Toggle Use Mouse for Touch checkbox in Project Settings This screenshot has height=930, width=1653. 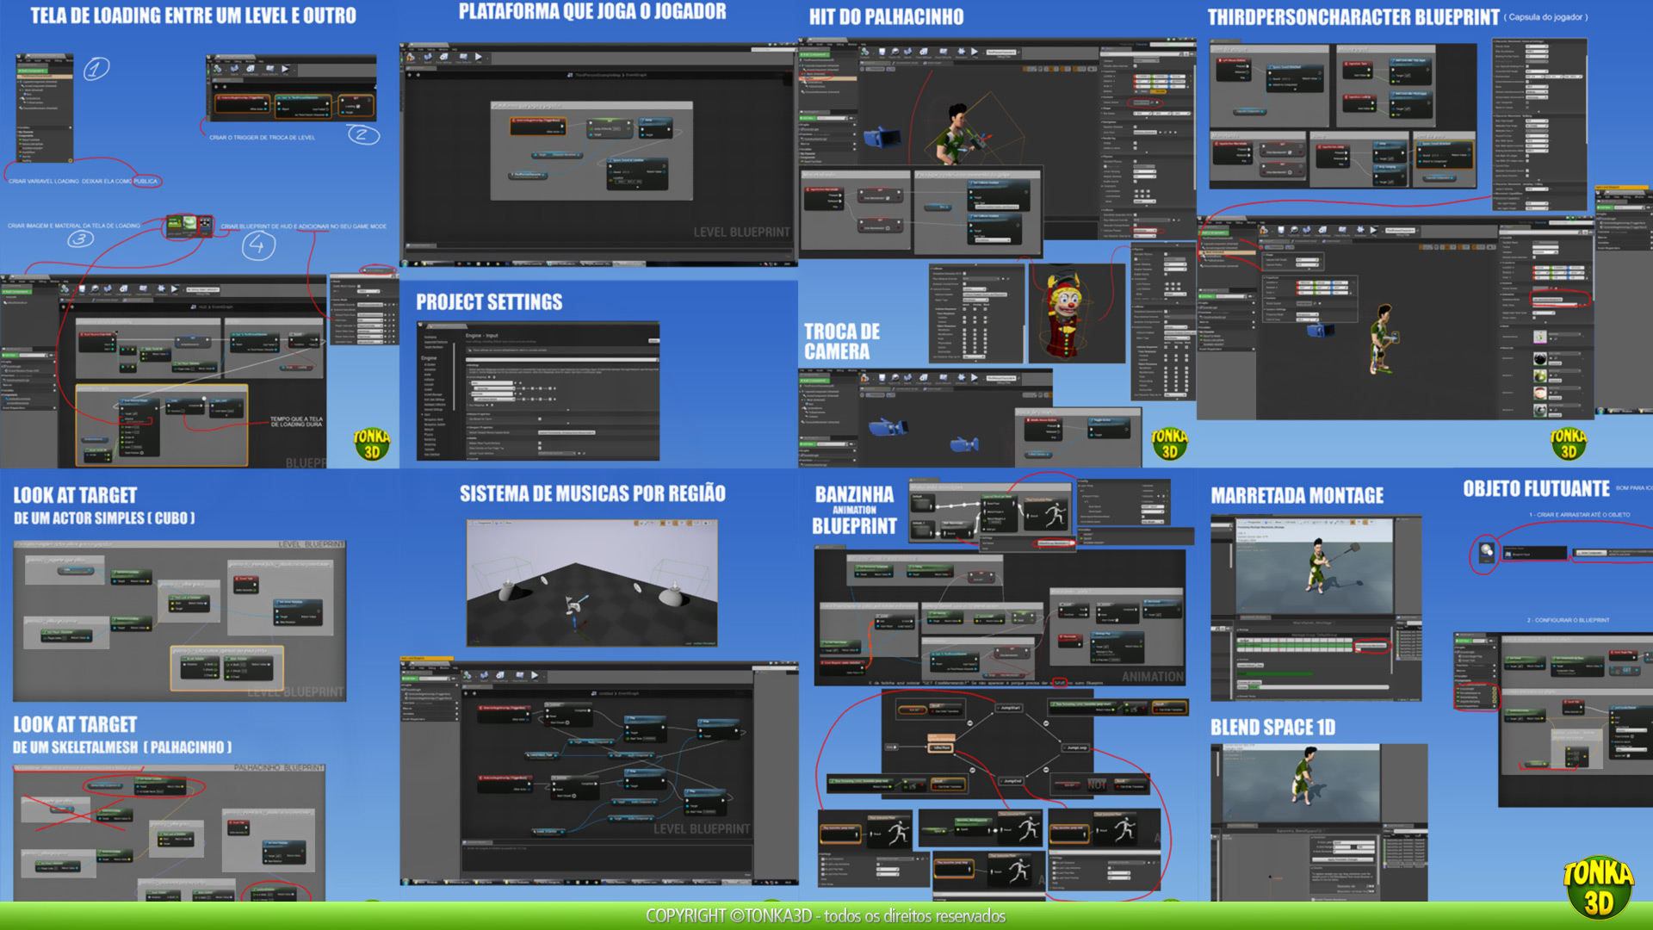tap(540, 418)
